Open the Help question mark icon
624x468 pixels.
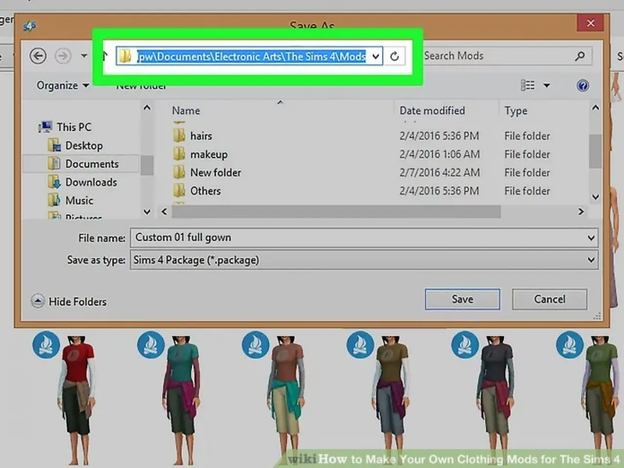(x=582, y=86)
